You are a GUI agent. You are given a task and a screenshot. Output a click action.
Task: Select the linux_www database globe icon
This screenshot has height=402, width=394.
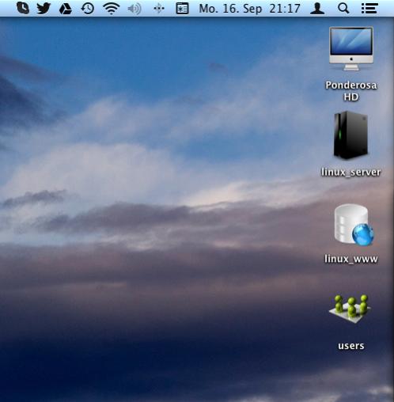[x=354, y=225]
